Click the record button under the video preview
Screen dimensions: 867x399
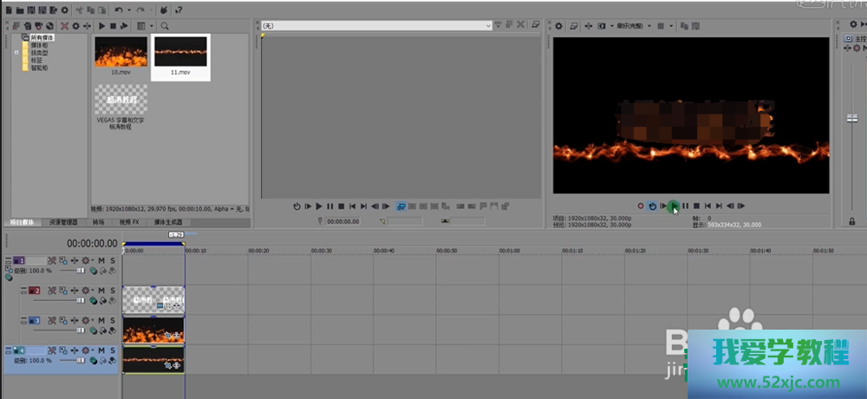641,206
